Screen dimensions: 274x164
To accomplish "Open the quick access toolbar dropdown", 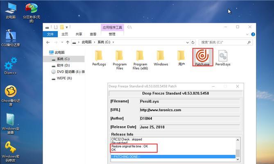I will (x=67, y=27).
